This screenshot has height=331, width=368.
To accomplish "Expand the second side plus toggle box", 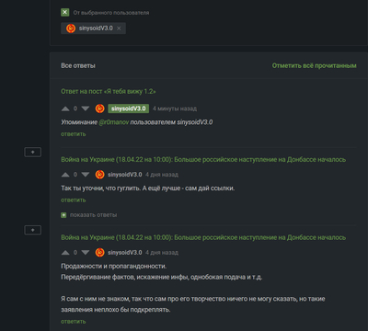I will [33, 230].
